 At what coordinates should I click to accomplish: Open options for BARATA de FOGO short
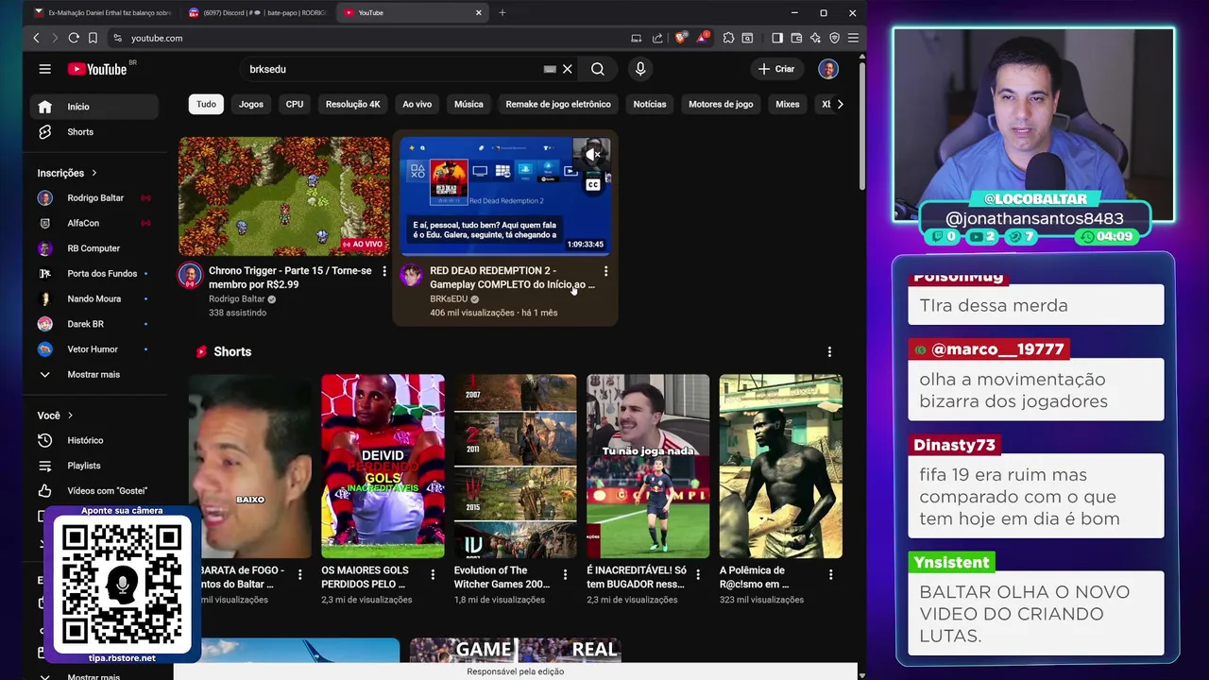coord(299,574)
